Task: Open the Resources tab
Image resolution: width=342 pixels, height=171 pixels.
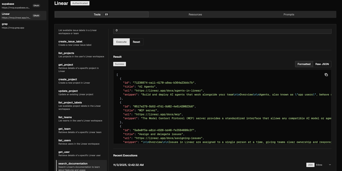Action: [195, 14]
